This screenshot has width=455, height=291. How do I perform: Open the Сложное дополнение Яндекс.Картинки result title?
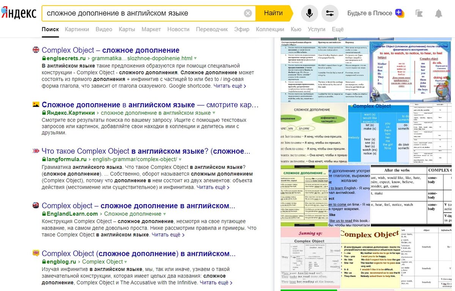pyautogui.click(x=150, y=105)
